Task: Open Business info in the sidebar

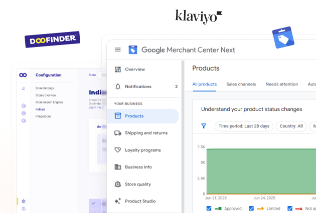Action: click(x=138, y=167)
